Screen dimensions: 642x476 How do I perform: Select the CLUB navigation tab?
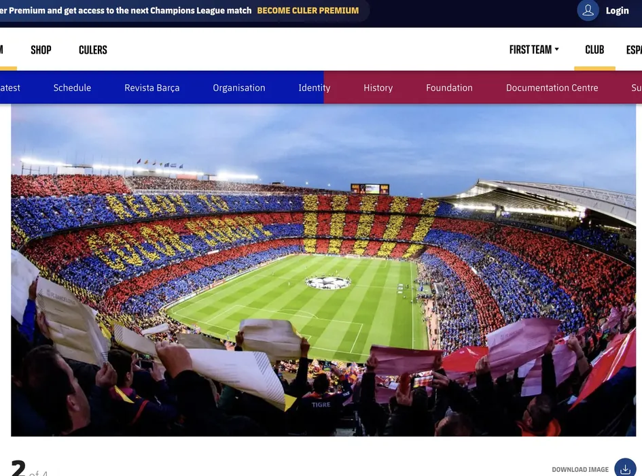pyautogui.click(x=594, y=50)
